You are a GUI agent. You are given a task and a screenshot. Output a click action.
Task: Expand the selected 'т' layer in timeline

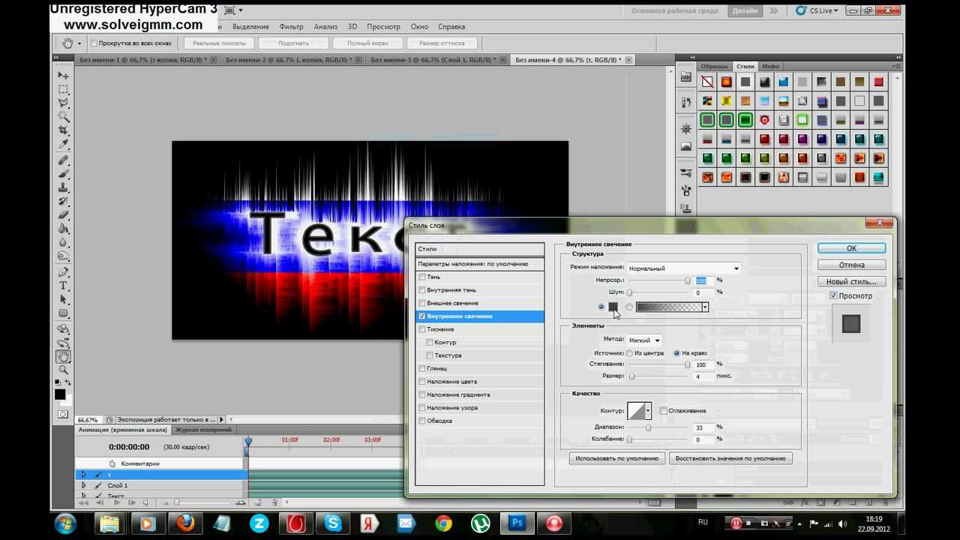point(83,475)
